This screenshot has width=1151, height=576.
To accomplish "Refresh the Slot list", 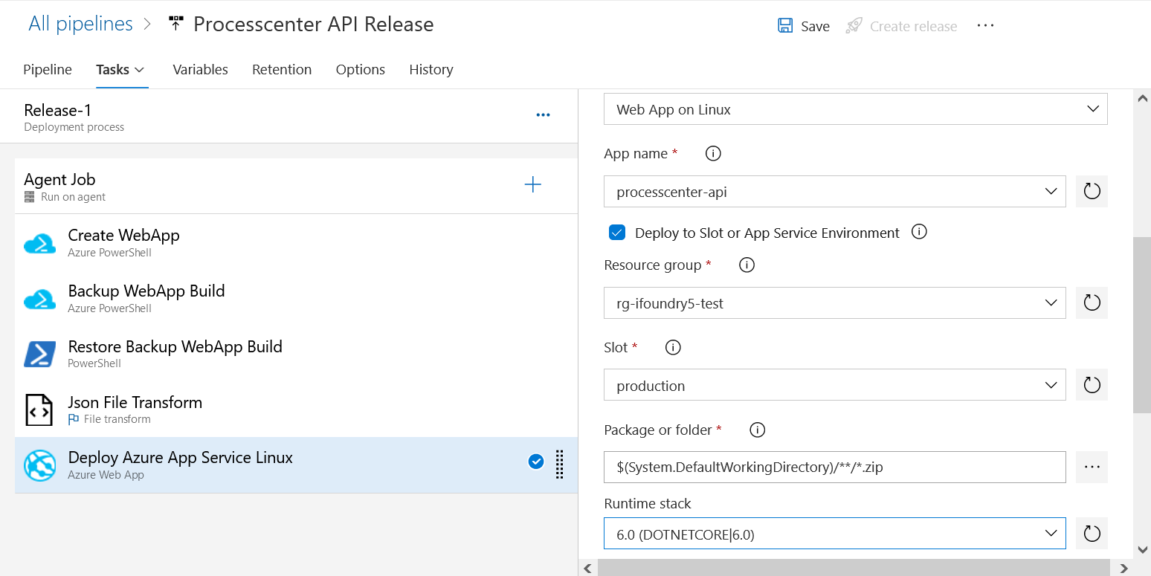I will (1092, 385).
